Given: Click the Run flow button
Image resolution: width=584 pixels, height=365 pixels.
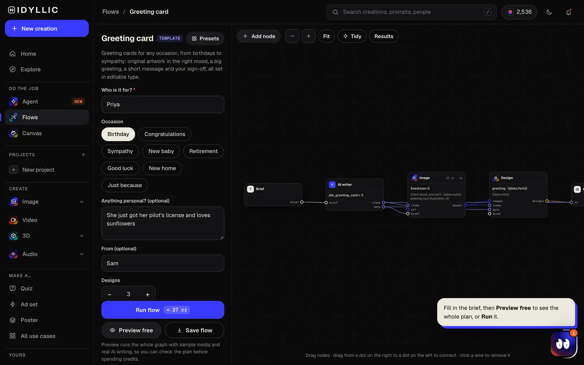Looking at the screenshot, I should coord(163,310).
